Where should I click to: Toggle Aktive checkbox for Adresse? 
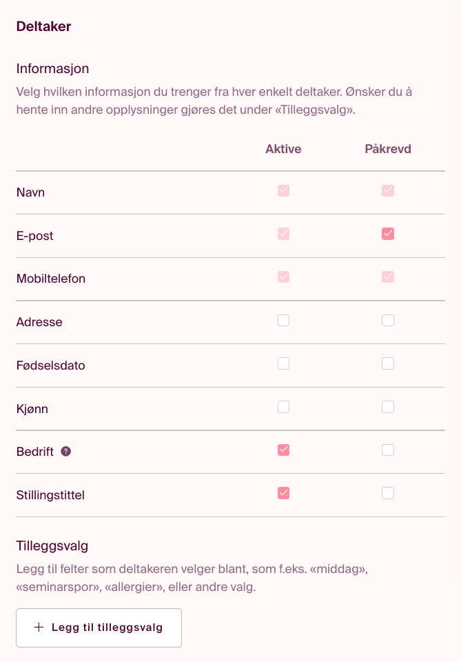click(x=283, y=321)
